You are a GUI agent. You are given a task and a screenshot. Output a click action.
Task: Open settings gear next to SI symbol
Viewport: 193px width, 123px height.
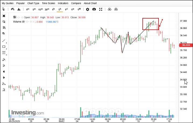[22, 17]
